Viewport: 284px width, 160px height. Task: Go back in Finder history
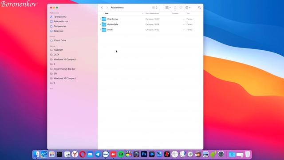[102, 8]
